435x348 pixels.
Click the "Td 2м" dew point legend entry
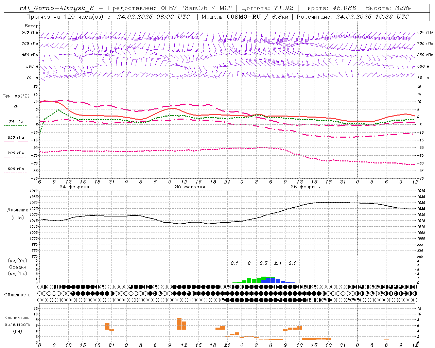click(16, 122)
